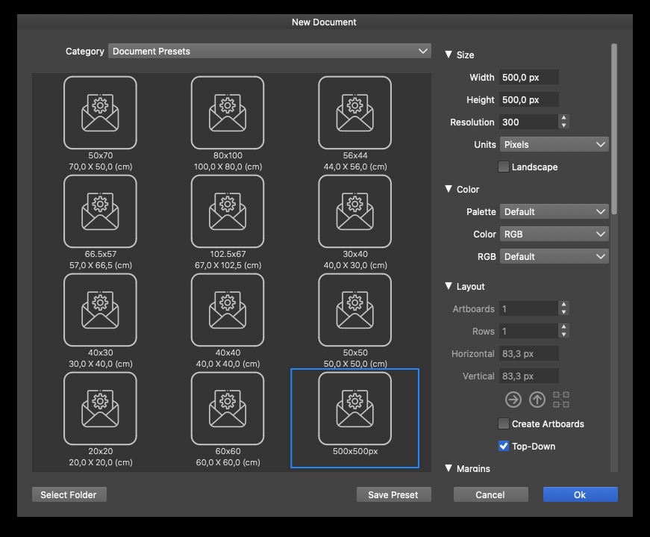Viewport: 650px width, 537px height.
Task: Click the Width input field
Action: [528, 78]
